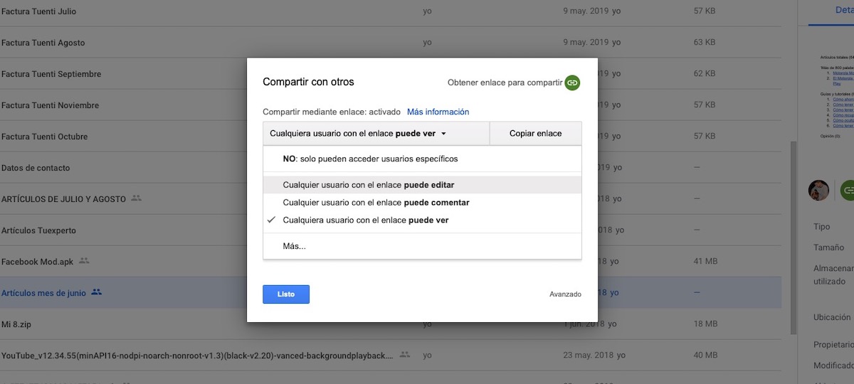
Task: Click green link-sharing icon in the details panel
Action: pyautogui.click(x=847, y=190)
